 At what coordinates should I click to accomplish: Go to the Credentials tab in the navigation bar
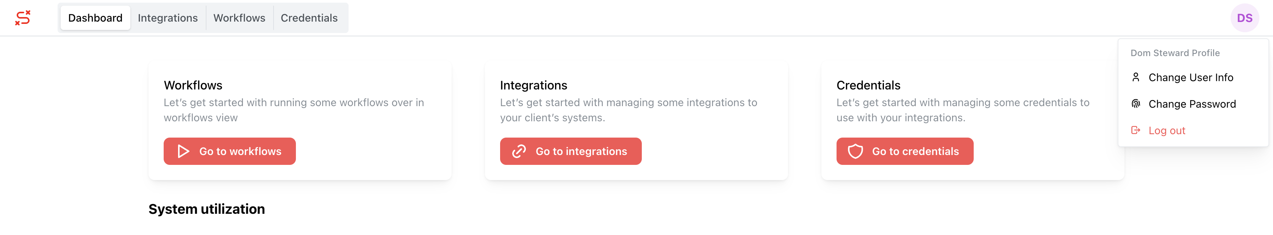click(x=309, y=18)
